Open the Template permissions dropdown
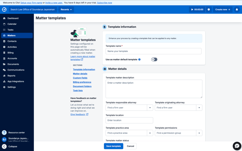242x151 pixels. click(199, 133)
